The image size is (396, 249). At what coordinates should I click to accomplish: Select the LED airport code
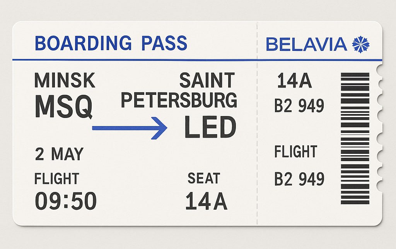coord(210,128)
